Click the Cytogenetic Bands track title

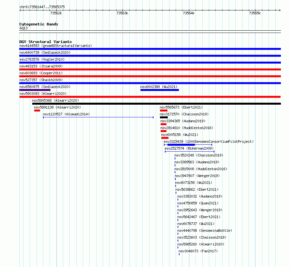pyautogui.click(x=39, y=24)
